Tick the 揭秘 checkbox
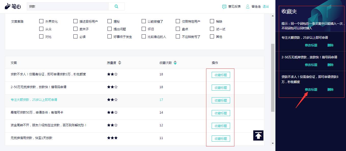Screen dimensions: 346x151 click(110, 21)
